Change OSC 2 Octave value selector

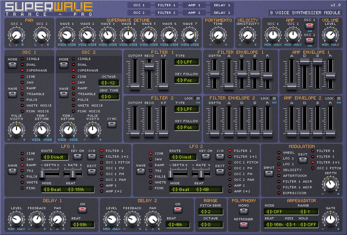pyautogui.click(x=109, y=83)
